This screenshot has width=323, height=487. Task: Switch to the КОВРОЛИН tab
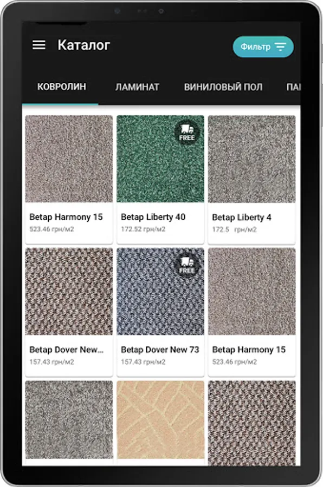coord(62,87)
